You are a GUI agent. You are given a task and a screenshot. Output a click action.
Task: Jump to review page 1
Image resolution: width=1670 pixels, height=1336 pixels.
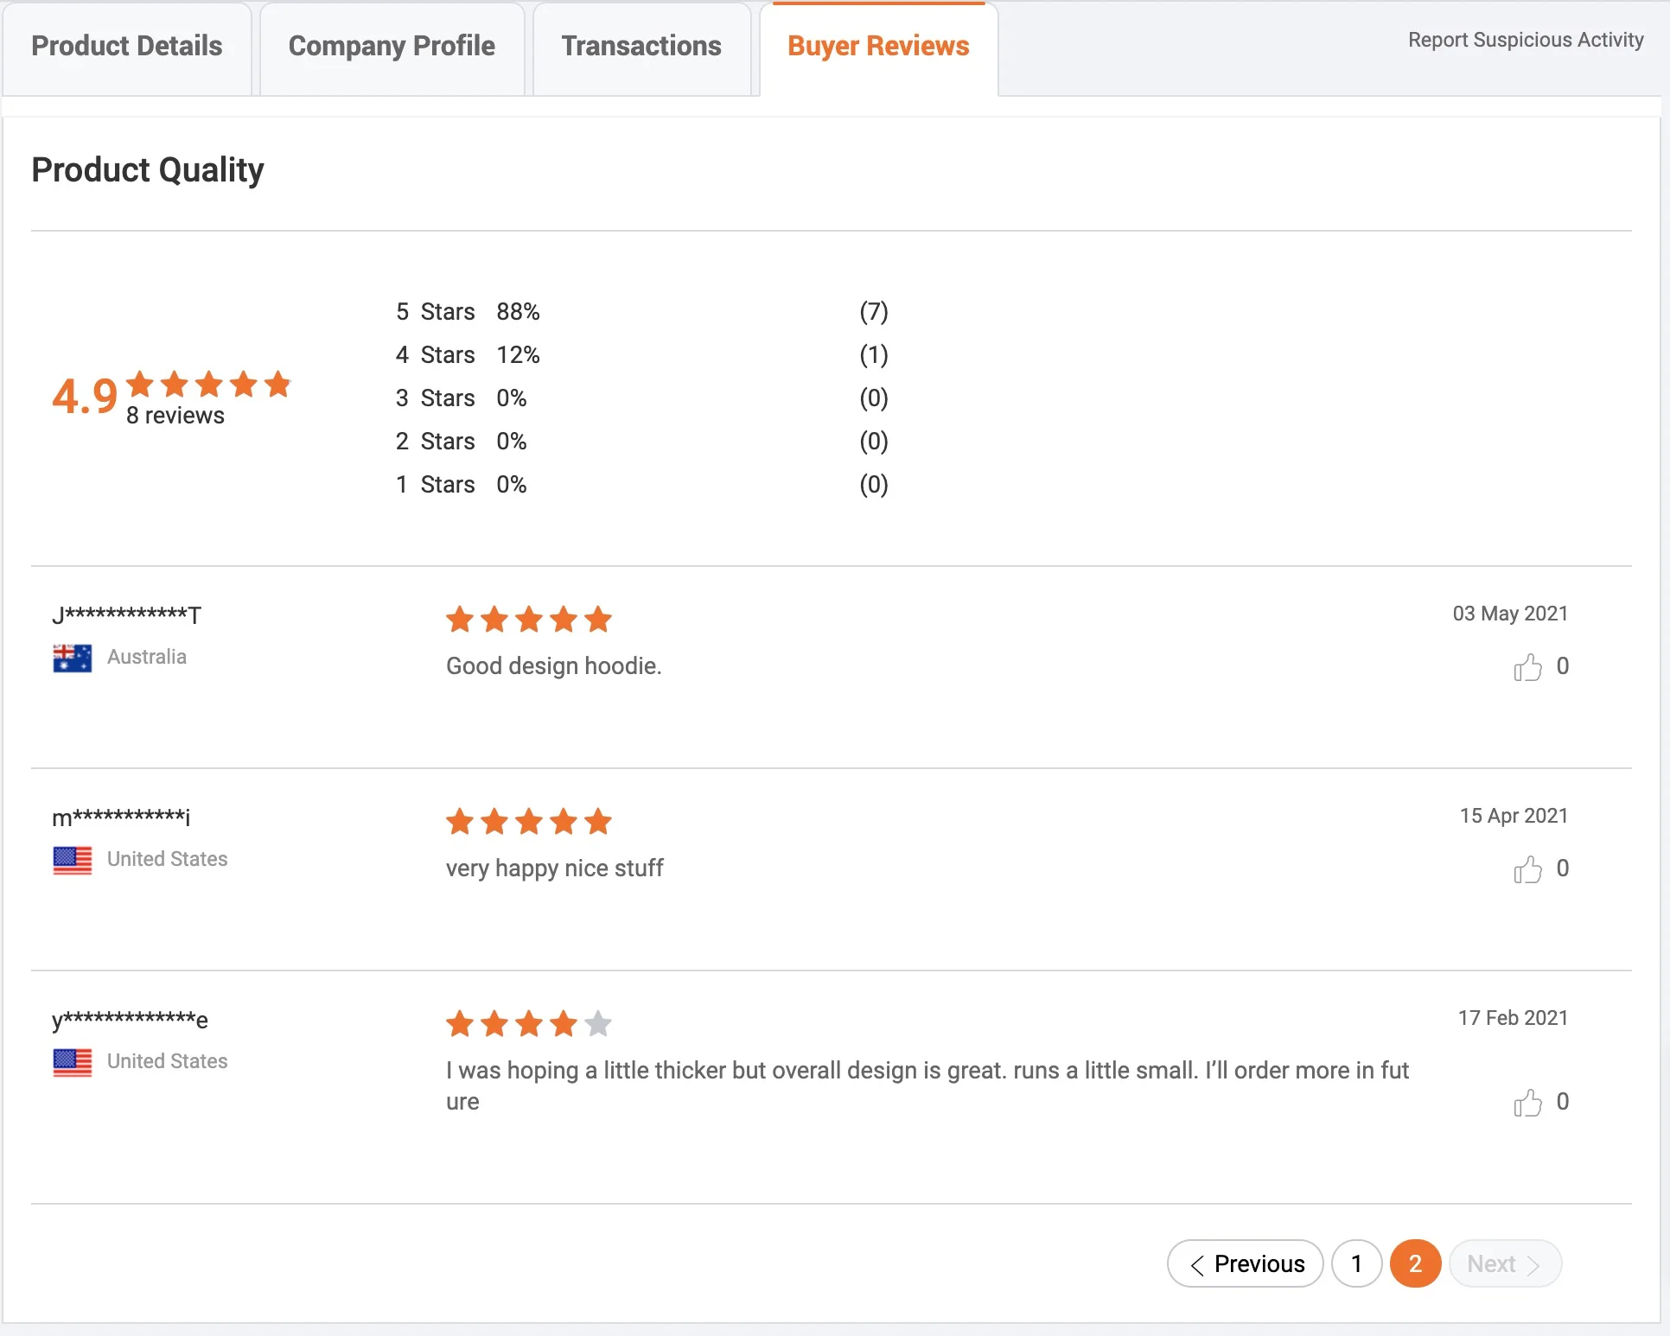tap(1356, 1263)
